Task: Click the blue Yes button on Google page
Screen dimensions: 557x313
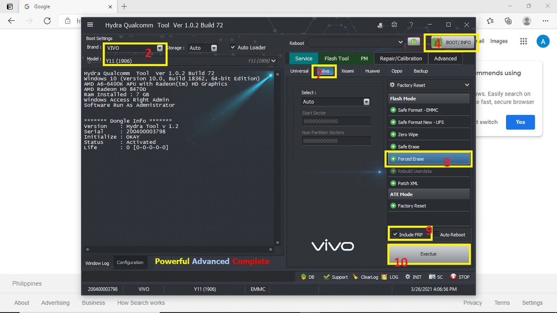Action: pyautogui.click(x=520, y=122)
